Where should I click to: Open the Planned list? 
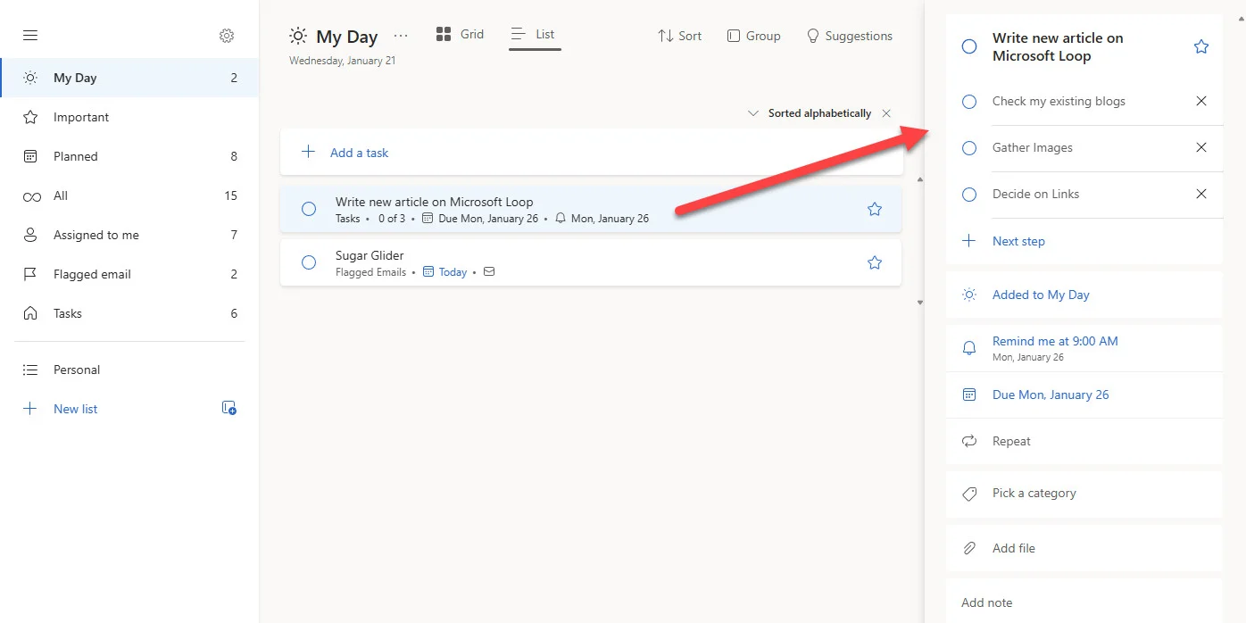[x=129, y=156]
